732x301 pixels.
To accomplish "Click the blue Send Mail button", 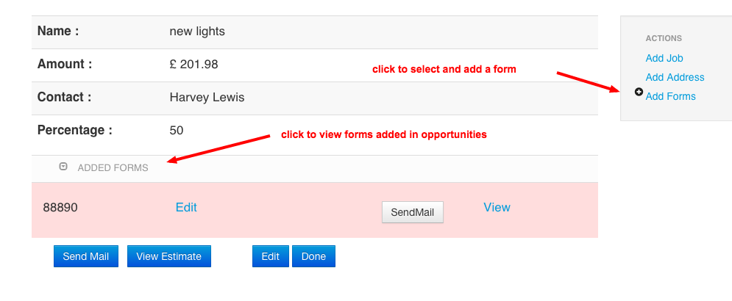I will click(x=85, y=256).
